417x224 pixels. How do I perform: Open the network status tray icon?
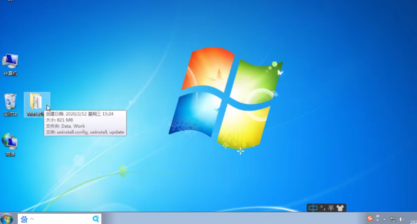coord(393,219)
